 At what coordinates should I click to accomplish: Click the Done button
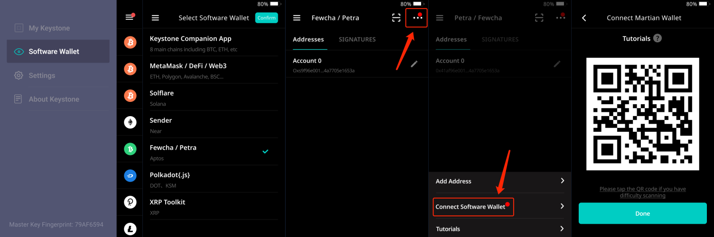click(x=642, y=213)
